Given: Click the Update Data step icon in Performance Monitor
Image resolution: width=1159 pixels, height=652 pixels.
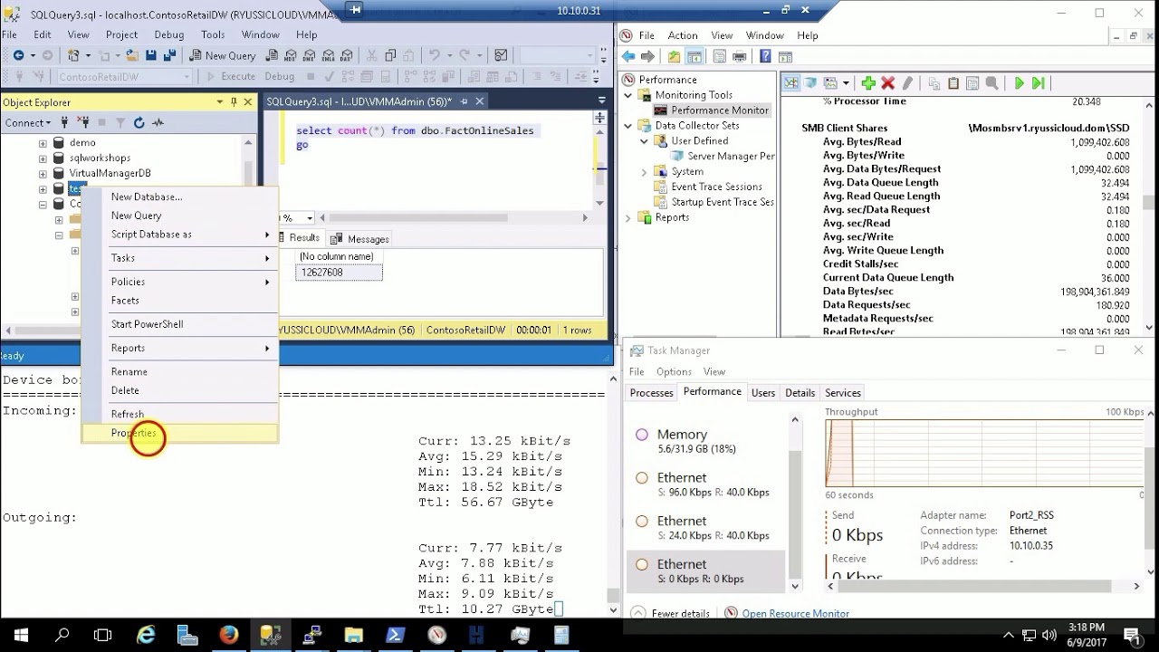Looking at the screenshot, I should click(1039, 83).
